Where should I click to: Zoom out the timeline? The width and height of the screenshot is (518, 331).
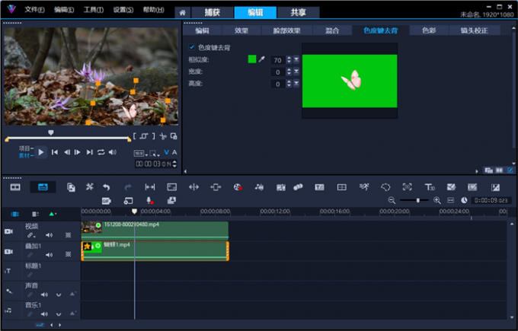pyautogui.click(x=392, y=200)
